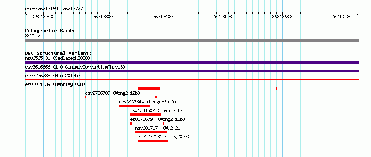
Task: Open variant nsv4734602 (Quan2021) label
Action: click(156, 110)
